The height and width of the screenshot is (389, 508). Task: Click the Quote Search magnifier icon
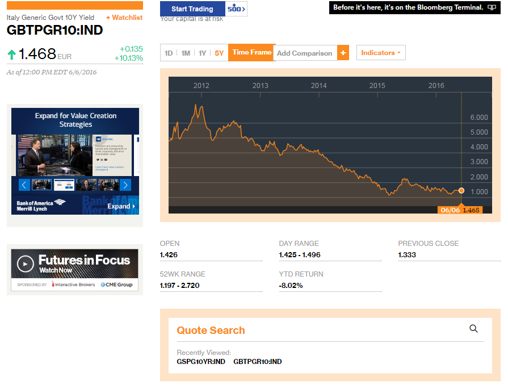pos(473,328)
